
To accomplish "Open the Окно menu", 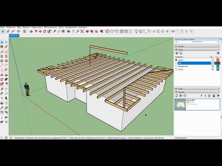I will tap(61, 27).
